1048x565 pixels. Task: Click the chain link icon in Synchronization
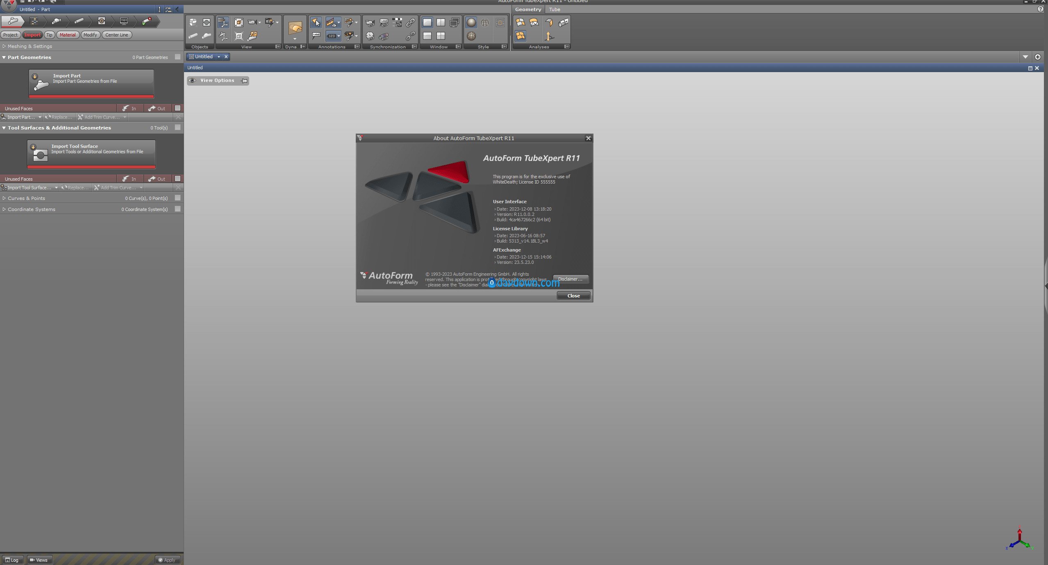[410, 23]
